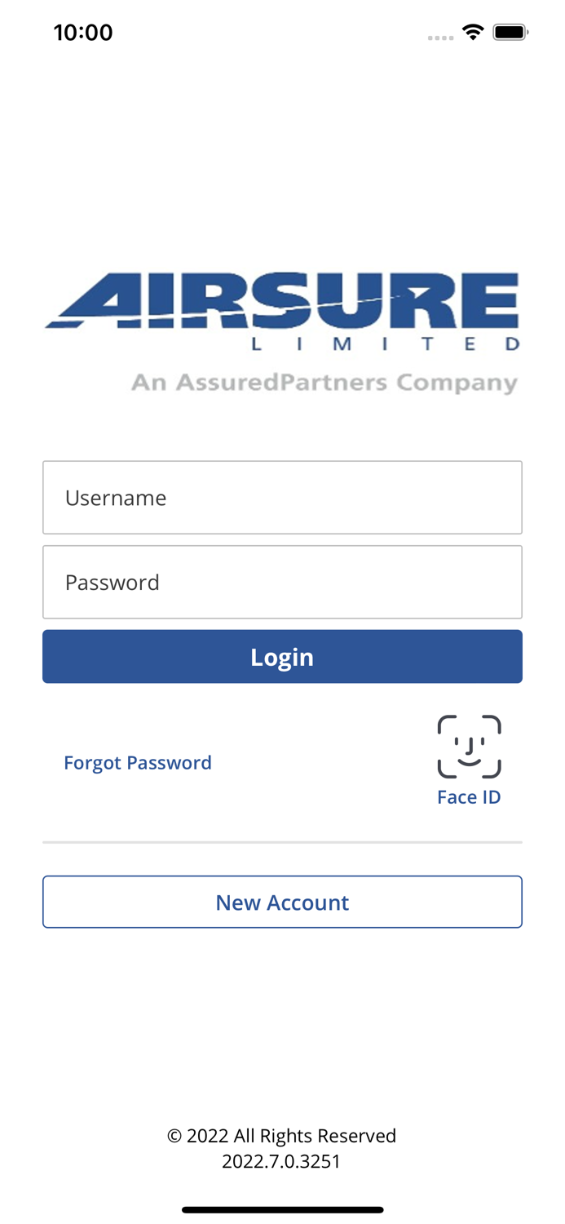Click the Forgot Password link
The height and width of the screenshot is (1224, 565).
point(138,762)
